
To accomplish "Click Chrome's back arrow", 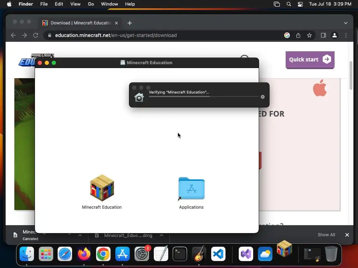I will tap(13, 35).
